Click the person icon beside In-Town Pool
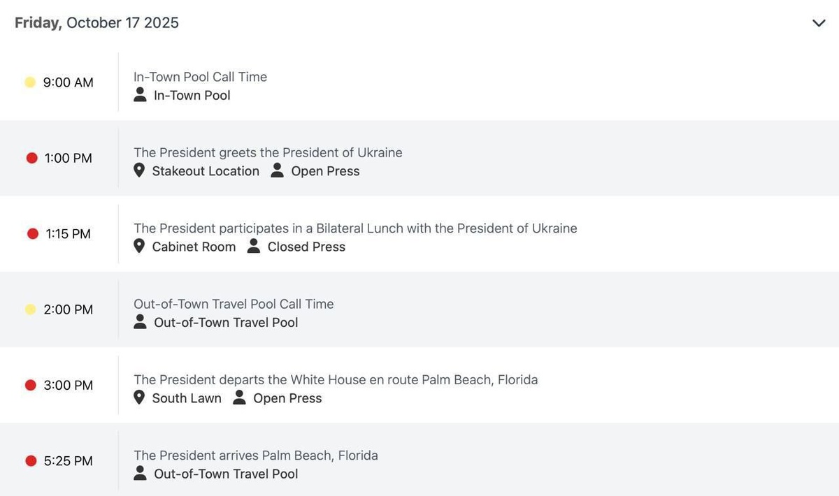This screenshot has height=496, width=839. click(x=140, y=95)
